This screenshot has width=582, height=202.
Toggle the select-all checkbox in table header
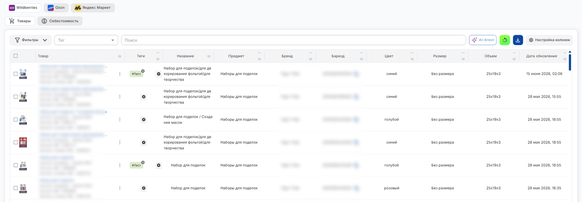pos(16,56)
